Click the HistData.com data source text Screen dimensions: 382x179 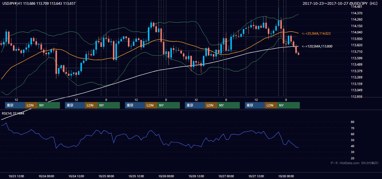click(355, 163)
